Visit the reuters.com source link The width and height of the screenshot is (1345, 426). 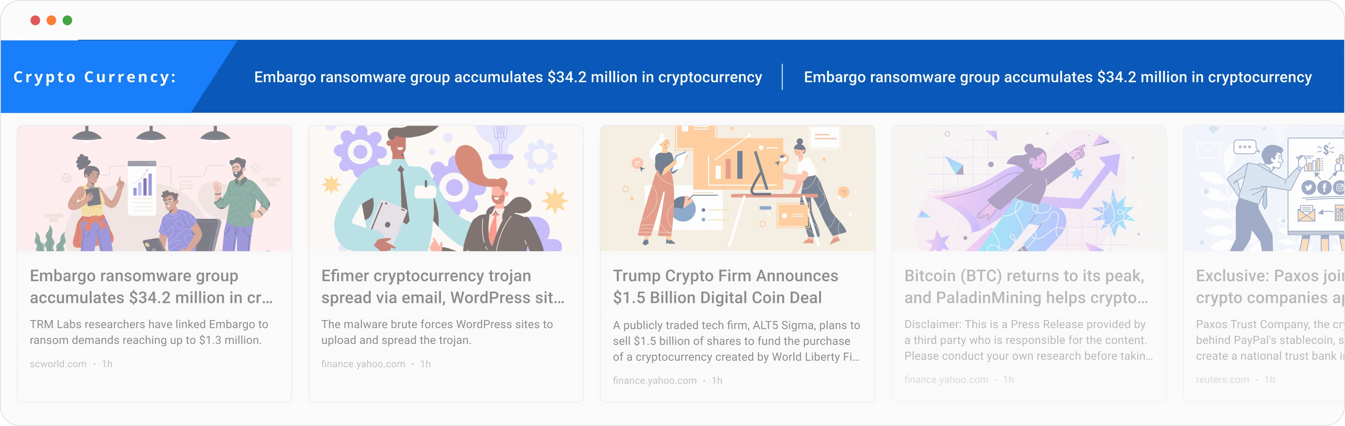click(x=1222, y=380)
